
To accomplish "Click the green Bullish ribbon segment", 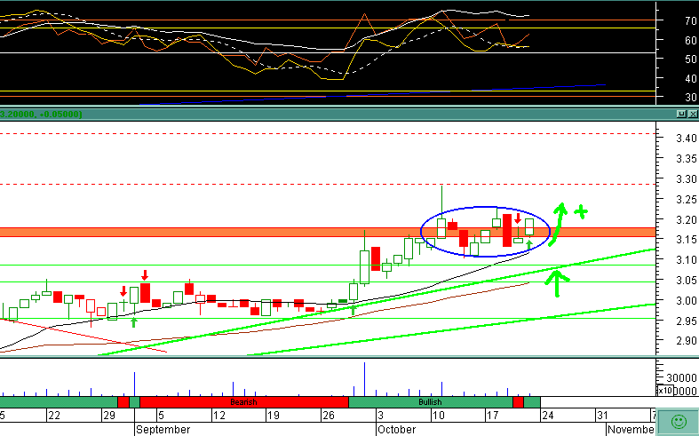I will [430, 402].
